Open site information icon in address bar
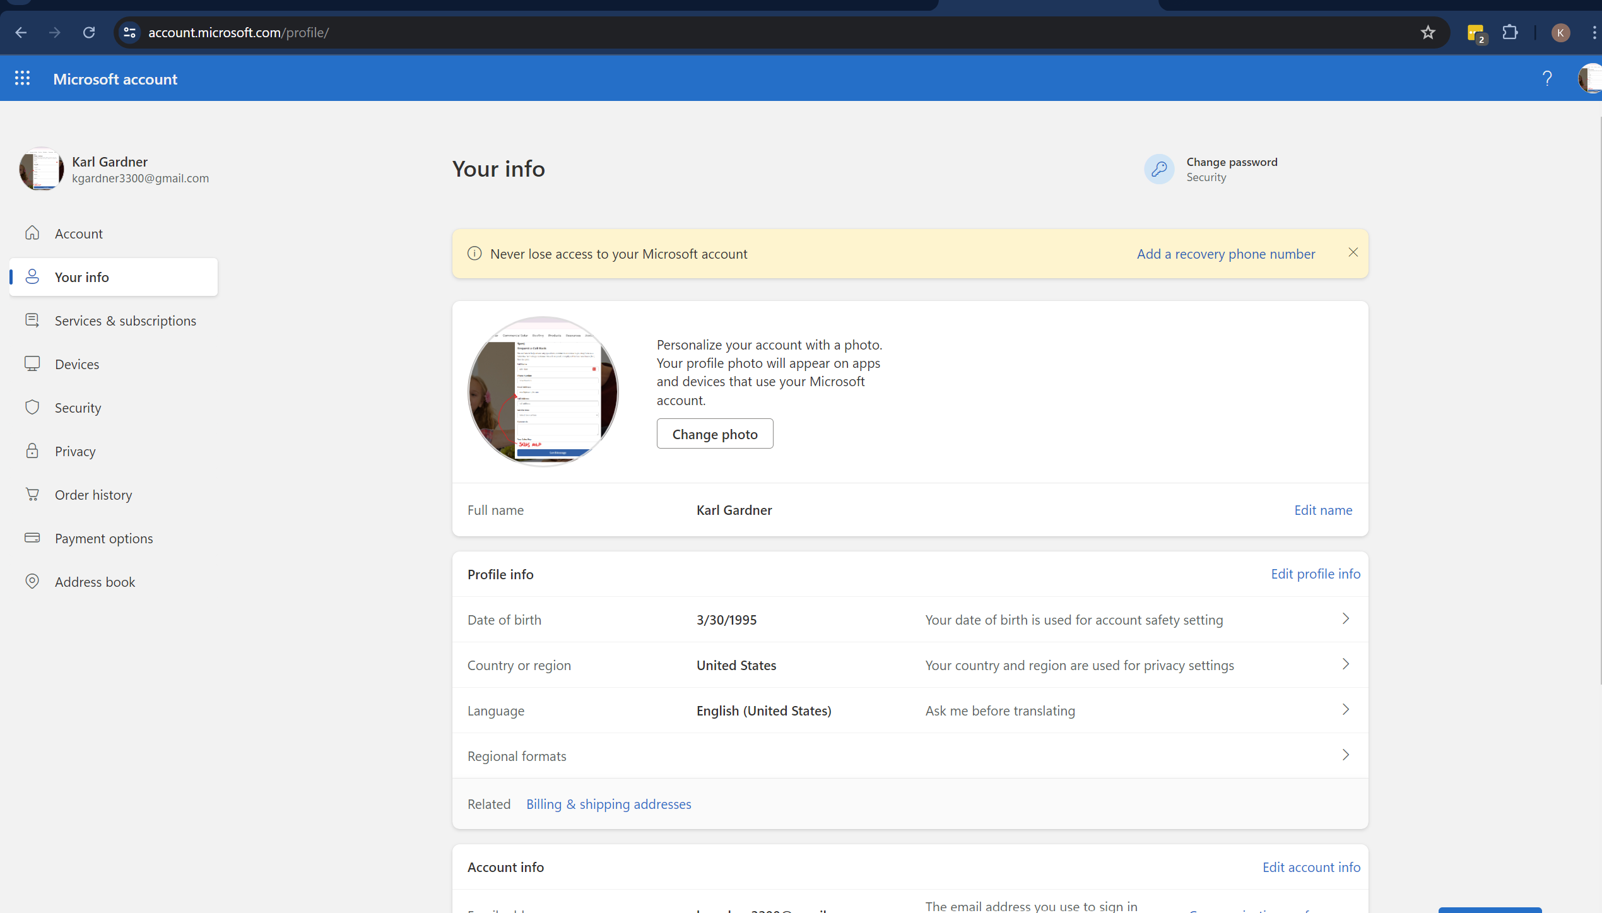Screen dimensions: 1602x913 click(129, 32)
